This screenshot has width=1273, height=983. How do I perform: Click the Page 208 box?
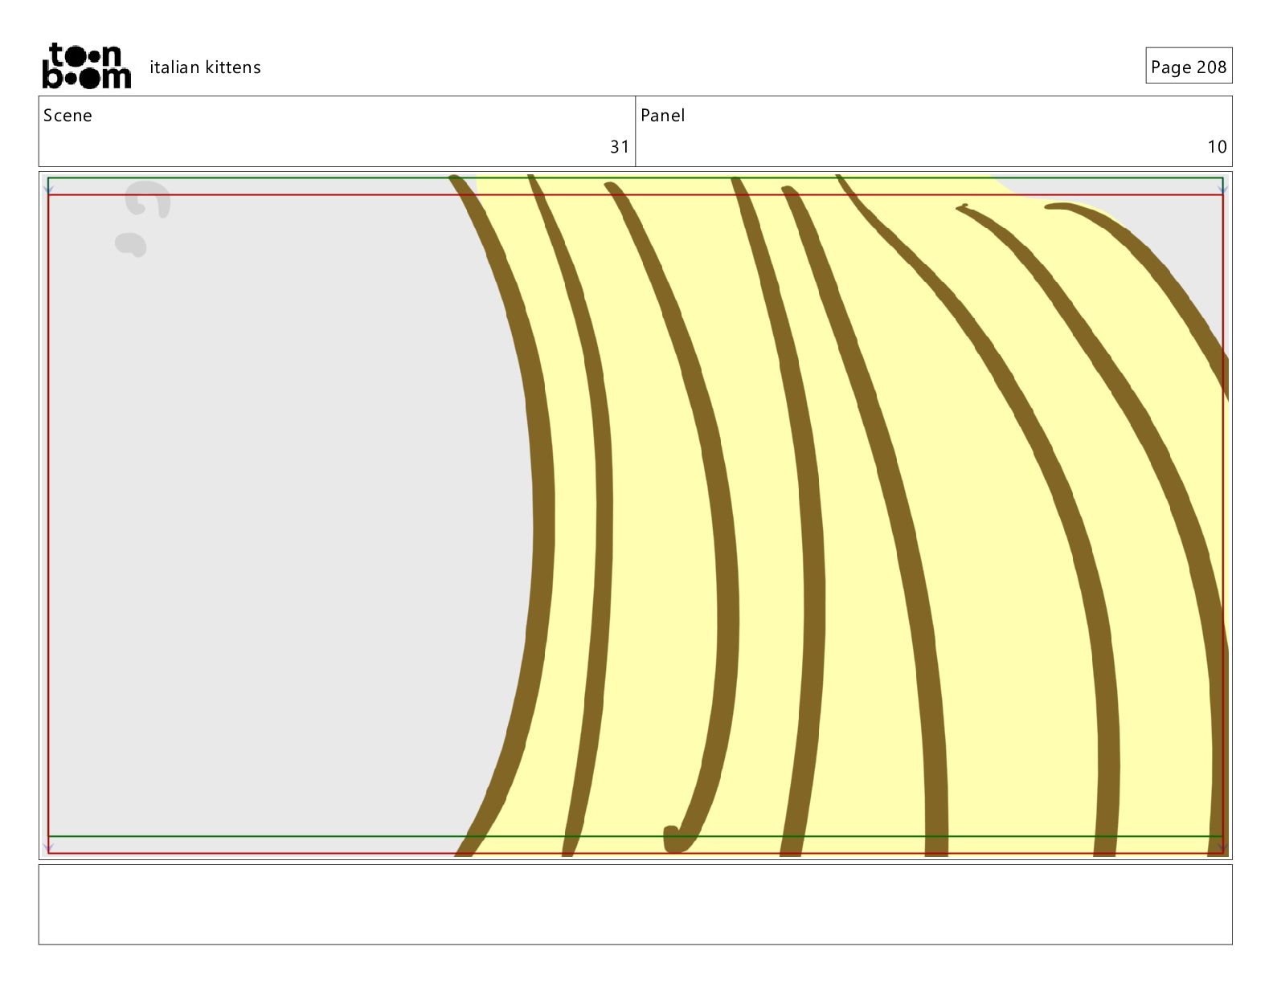click(x=1189, y=66)
